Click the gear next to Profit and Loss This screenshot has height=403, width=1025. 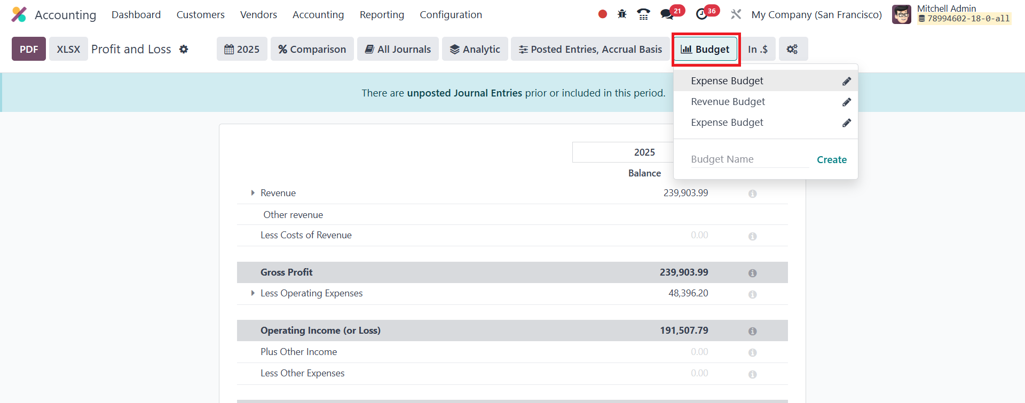184,49
